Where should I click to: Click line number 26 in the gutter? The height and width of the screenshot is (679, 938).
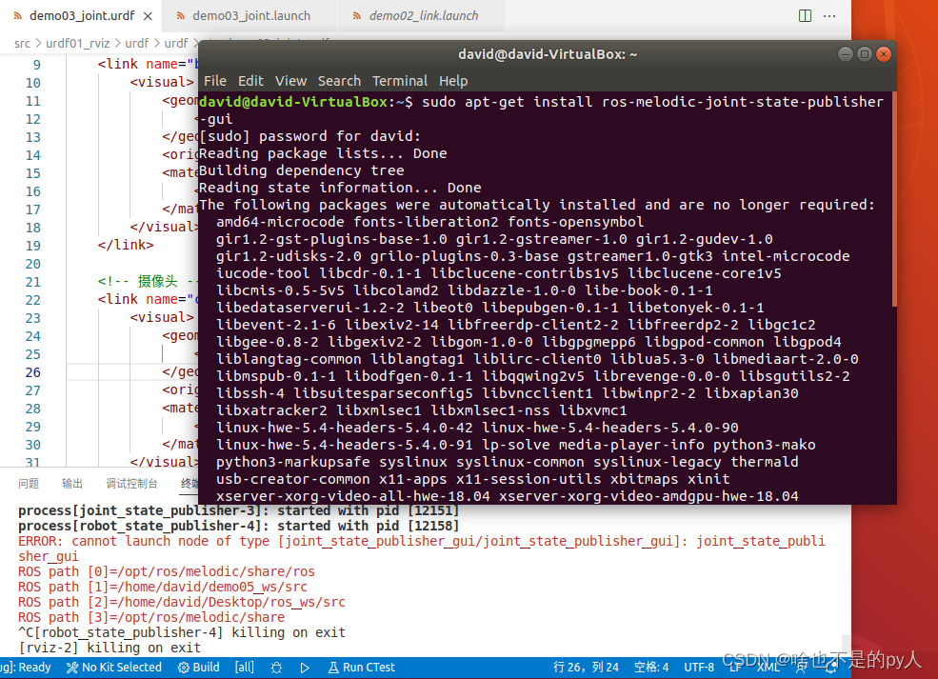[33, 372]
